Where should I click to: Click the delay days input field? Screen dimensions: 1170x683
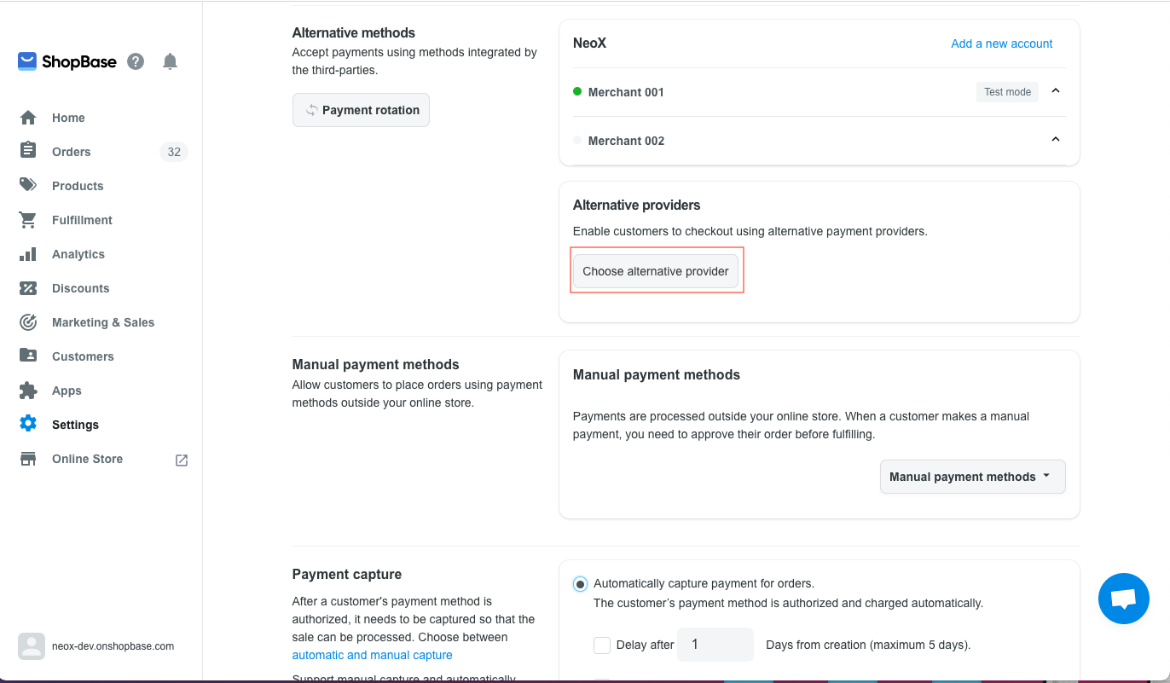point(715,645)
